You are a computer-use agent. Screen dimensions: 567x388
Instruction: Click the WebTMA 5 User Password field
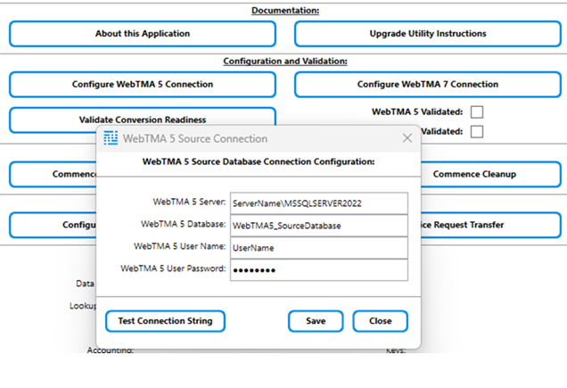[319, 270]
